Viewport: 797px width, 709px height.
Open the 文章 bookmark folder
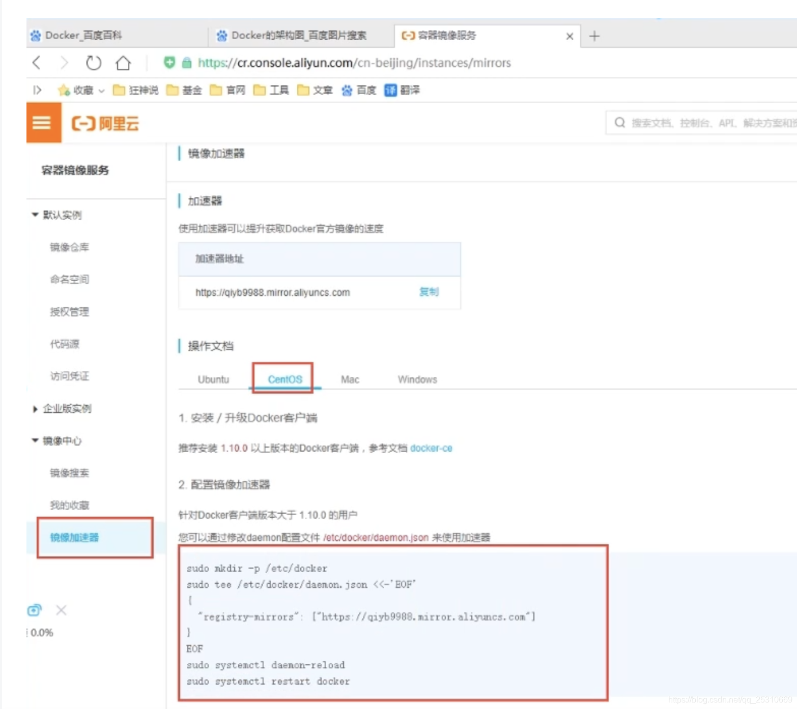(x=315, y=90)
